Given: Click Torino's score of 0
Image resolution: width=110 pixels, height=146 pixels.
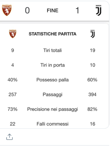Looking at the screenshot, I should 27,10.
